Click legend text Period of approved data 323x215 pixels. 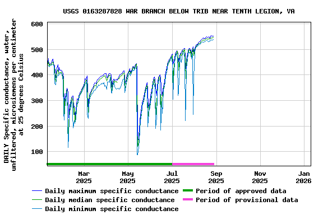click(x=241, y=191)
